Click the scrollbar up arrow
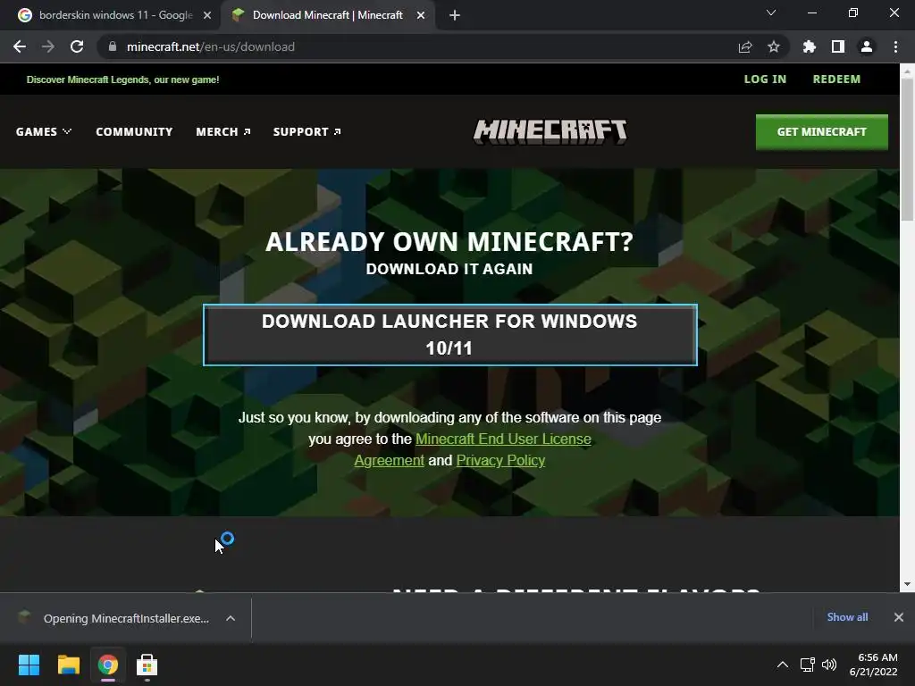This screenshot has height=686, width=915. [907, 71]
